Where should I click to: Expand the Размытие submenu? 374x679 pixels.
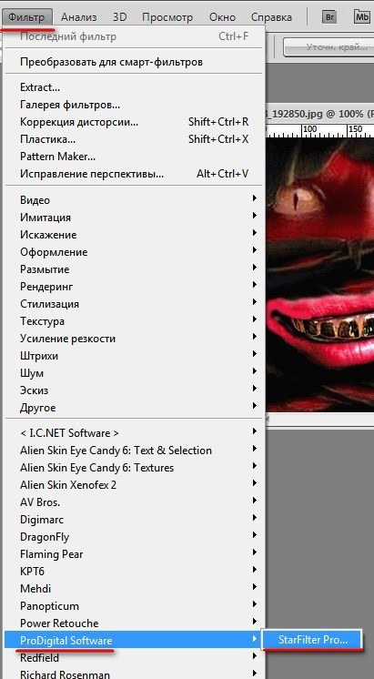point(134,269)
